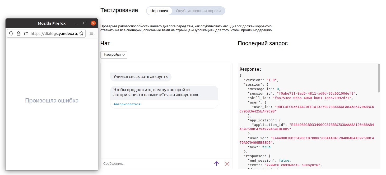
Task: Click the 'Произошла ошибка' error text
Action: click(x=52, y=100)
